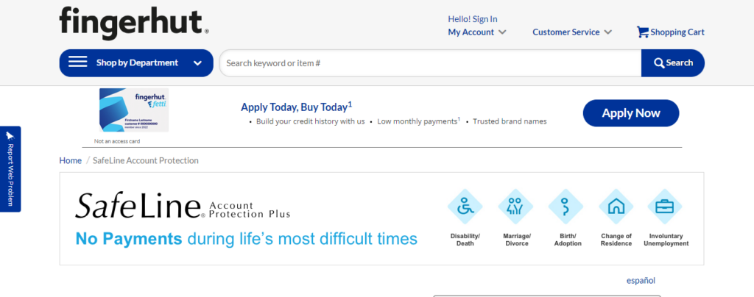
Task: Click the Fingerhut Fetti credit card image
Action: click(x=134, y=110)
